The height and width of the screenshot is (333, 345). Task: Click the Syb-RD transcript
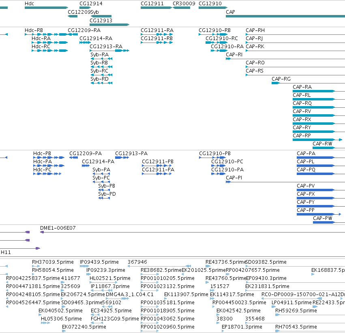101,83
